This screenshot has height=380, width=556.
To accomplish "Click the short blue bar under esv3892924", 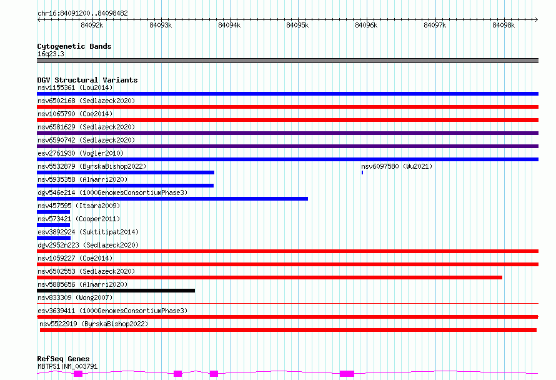I will [x=54, y=238].
